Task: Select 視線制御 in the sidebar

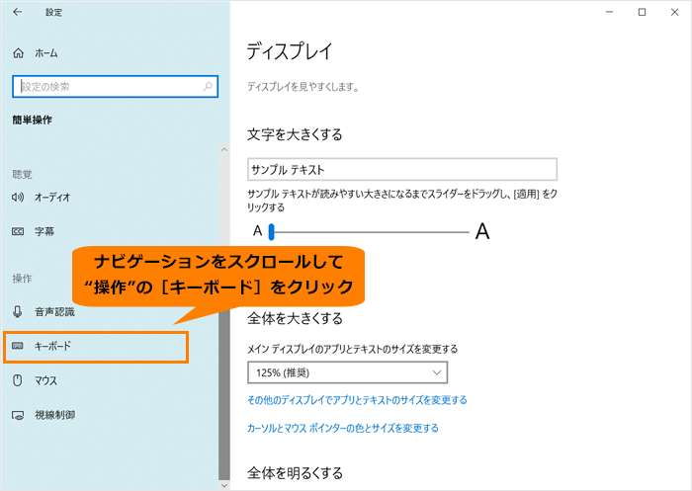Action: [53, 414]
